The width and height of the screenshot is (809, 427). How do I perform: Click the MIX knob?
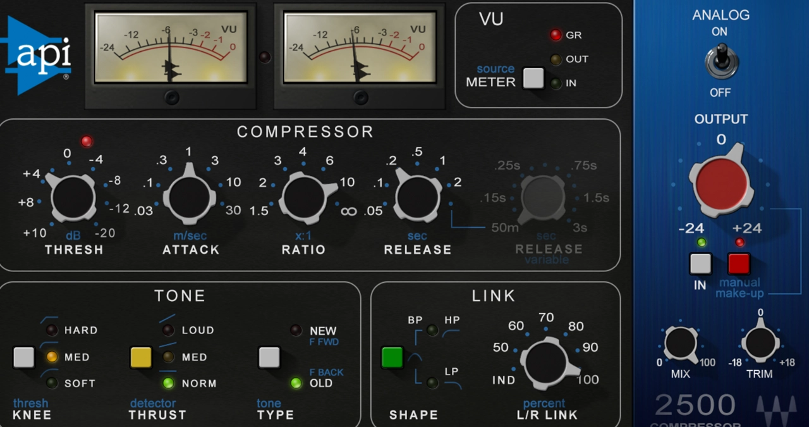680,343
